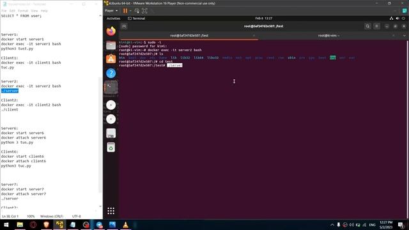This screenshot has height=230, width=409.
Task: Show Applications grid in Ubuntu dock
Action: click(x=111, y=211)
